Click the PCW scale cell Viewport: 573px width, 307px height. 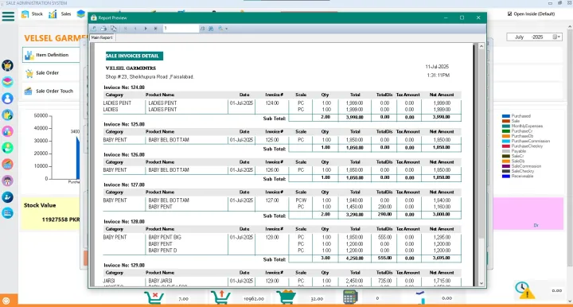point(301,200)
